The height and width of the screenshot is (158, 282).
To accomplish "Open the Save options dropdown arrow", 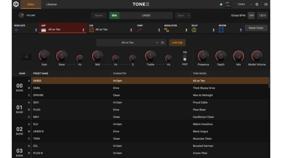I will pyautogui.click(x=189, y=16).
